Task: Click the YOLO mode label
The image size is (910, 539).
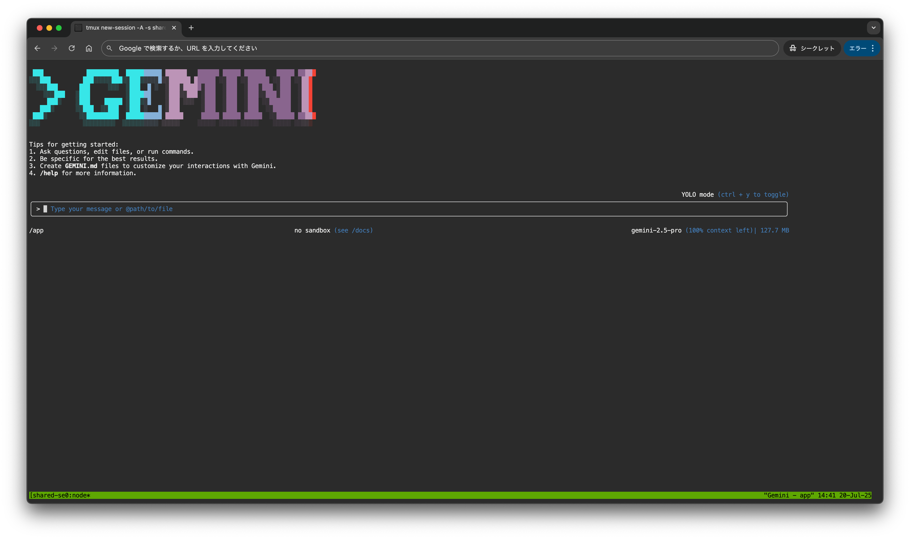Action: click(698, 195)
